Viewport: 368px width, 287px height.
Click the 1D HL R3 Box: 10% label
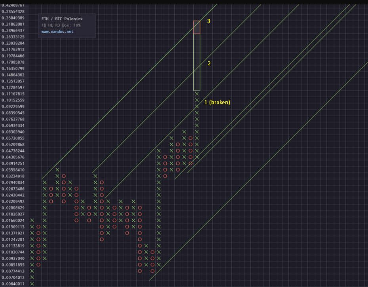coord(61,25)
